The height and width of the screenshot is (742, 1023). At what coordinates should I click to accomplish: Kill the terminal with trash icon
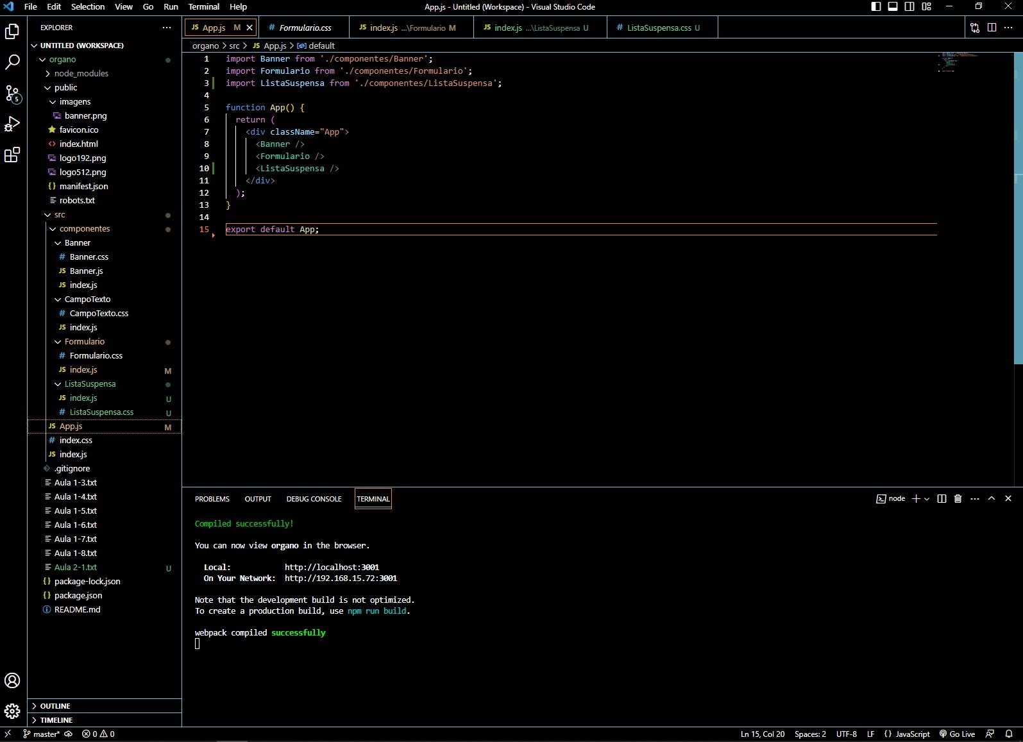coord(958,498)
